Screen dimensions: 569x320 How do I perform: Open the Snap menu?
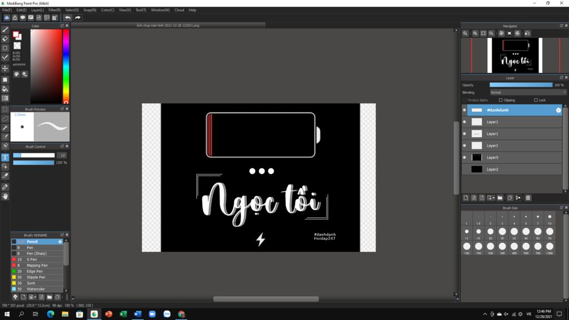(x=89, y=10)
